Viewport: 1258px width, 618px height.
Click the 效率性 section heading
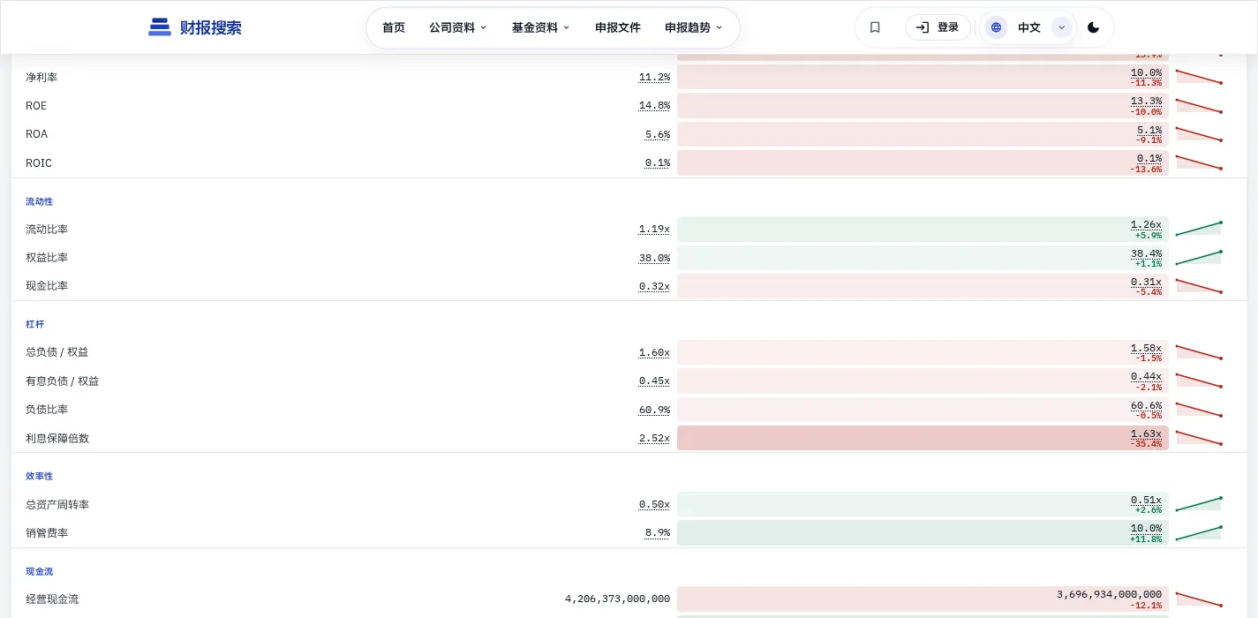coord(39,476)
